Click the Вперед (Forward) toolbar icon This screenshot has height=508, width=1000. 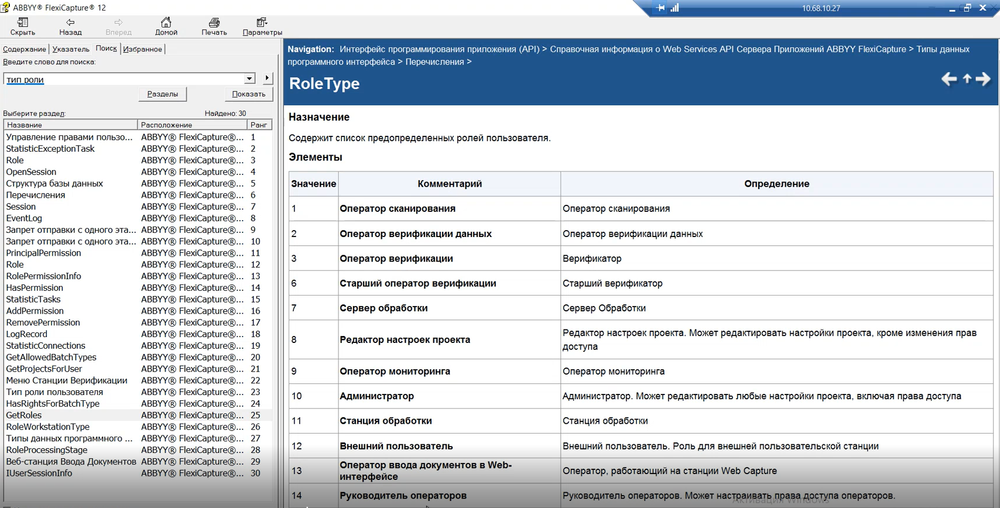tap(118, 26)
